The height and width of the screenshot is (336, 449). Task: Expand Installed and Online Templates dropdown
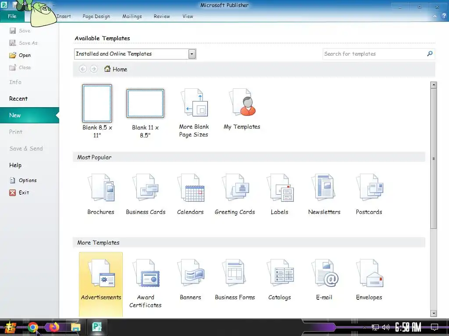coord(192,54)
